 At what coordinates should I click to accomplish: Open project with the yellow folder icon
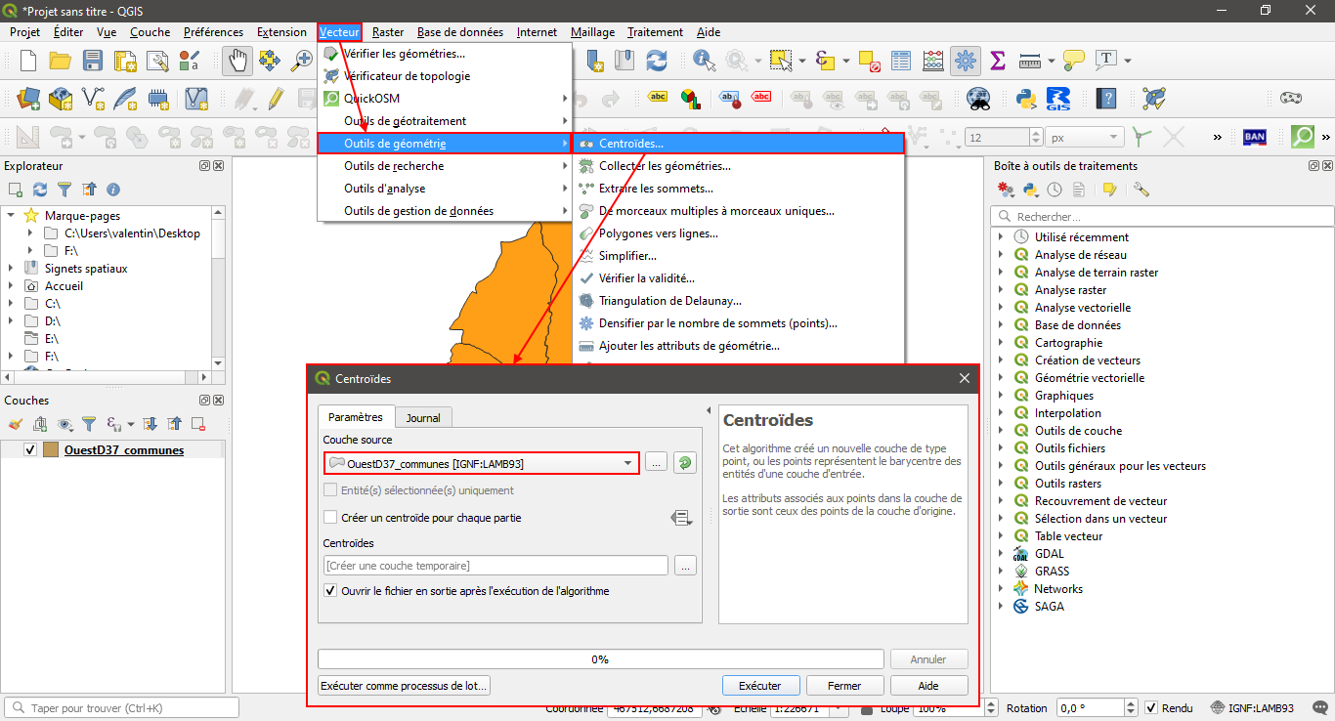61,61
